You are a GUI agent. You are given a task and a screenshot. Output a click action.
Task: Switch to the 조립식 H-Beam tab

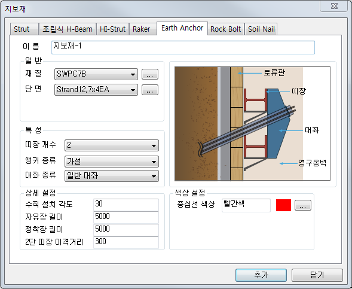pos(68,29)
